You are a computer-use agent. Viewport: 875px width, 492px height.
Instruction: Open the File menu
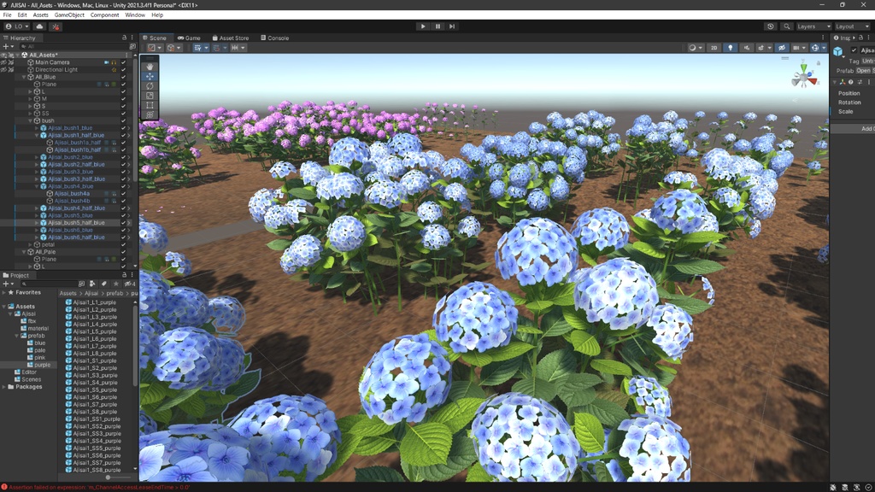[7, 15]
